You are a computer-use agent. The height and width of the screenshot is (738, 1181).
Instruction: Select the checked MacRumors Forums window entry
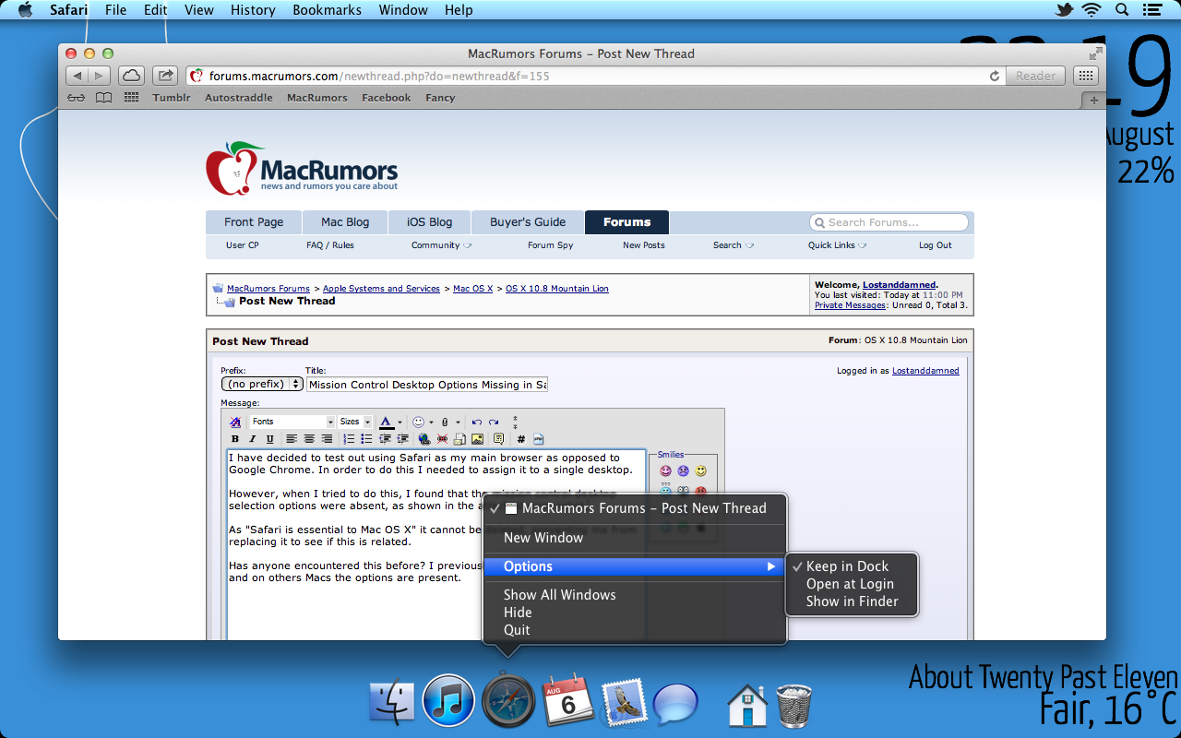point(635,508)
